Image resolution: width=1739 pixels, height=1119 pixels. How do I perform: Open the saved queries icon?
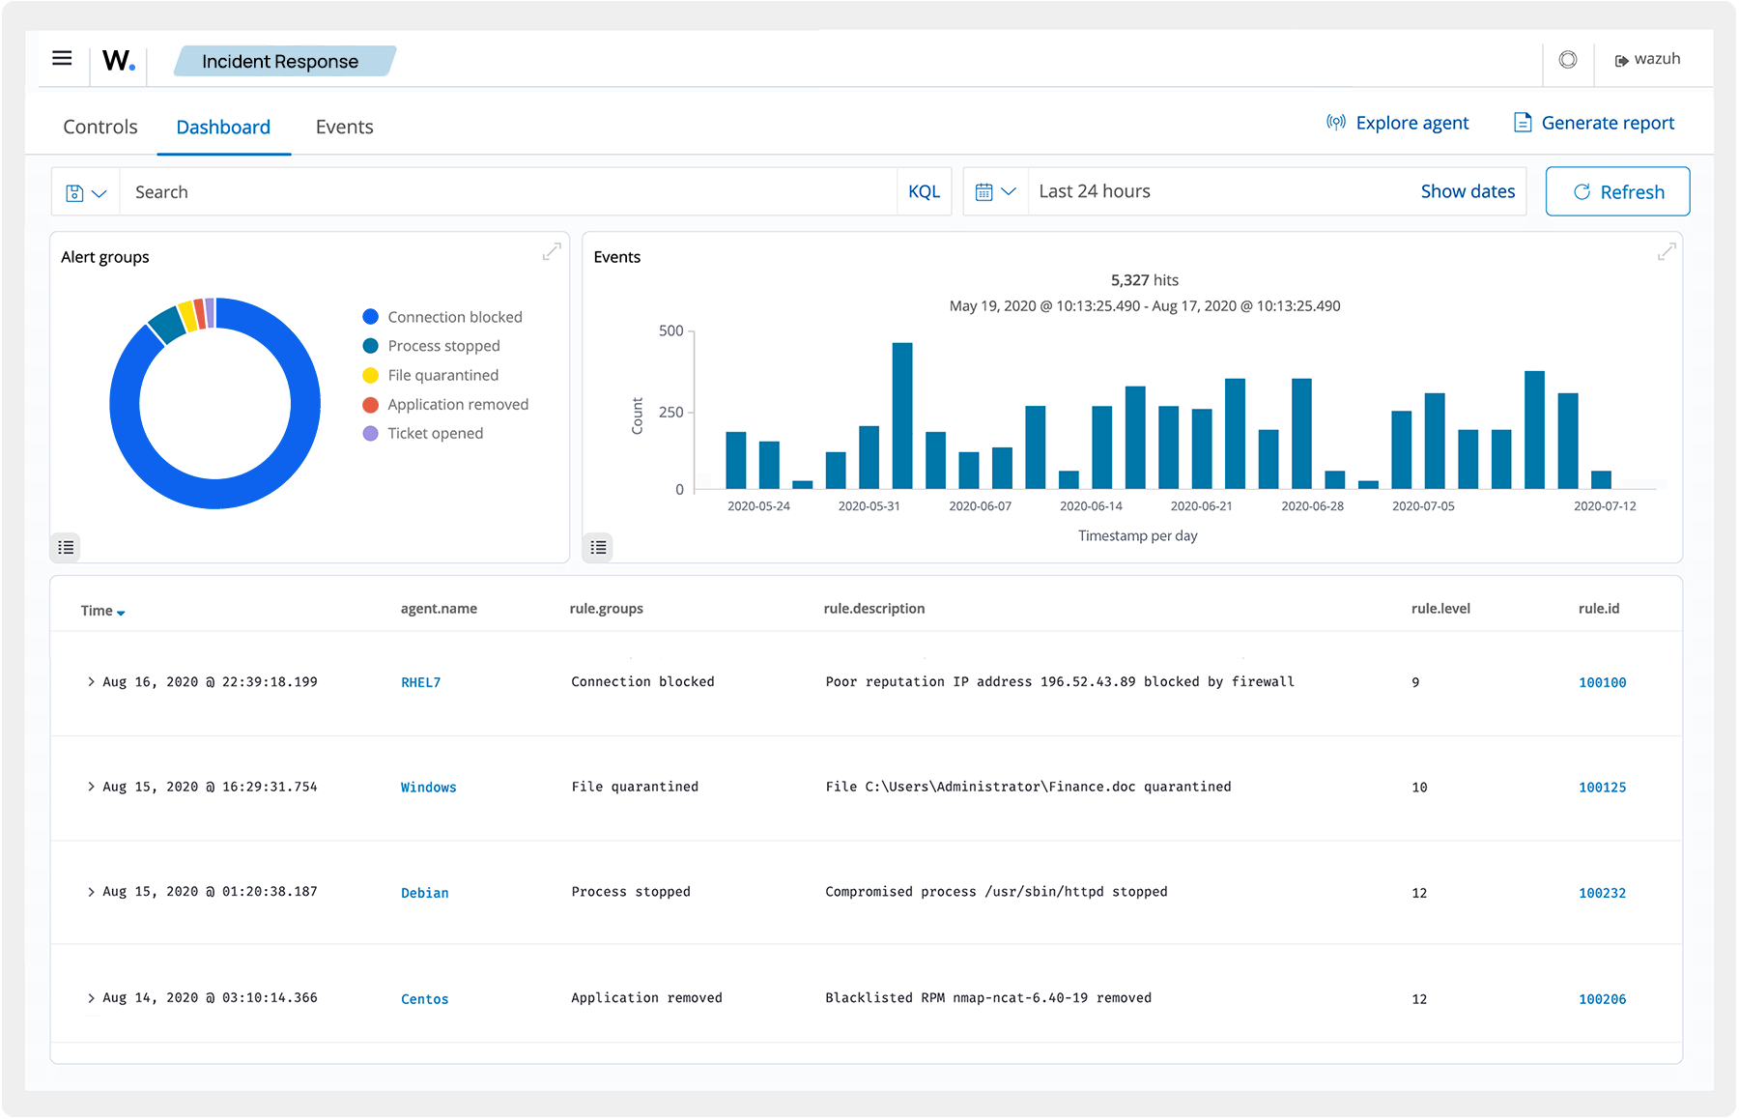point(75,191)
